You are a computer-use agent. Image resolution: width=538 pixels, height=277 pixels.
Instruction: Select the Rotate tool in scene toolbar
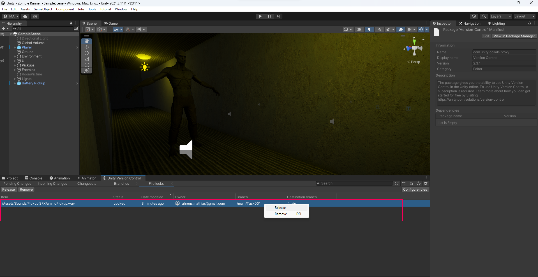pos(87,53)
